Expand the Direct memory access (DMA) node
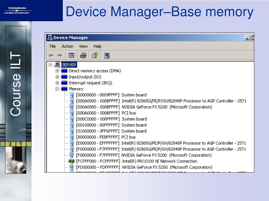269x201 pixels. point(57,71)
